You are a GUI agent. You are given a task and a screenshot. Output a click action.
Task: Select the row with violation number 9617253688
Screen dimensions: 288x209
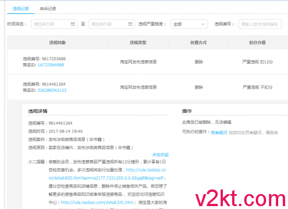click(147, 62)
